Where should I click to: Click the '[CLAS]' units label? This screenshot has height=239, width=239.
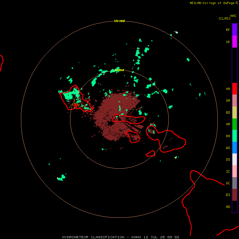[224, 18]
